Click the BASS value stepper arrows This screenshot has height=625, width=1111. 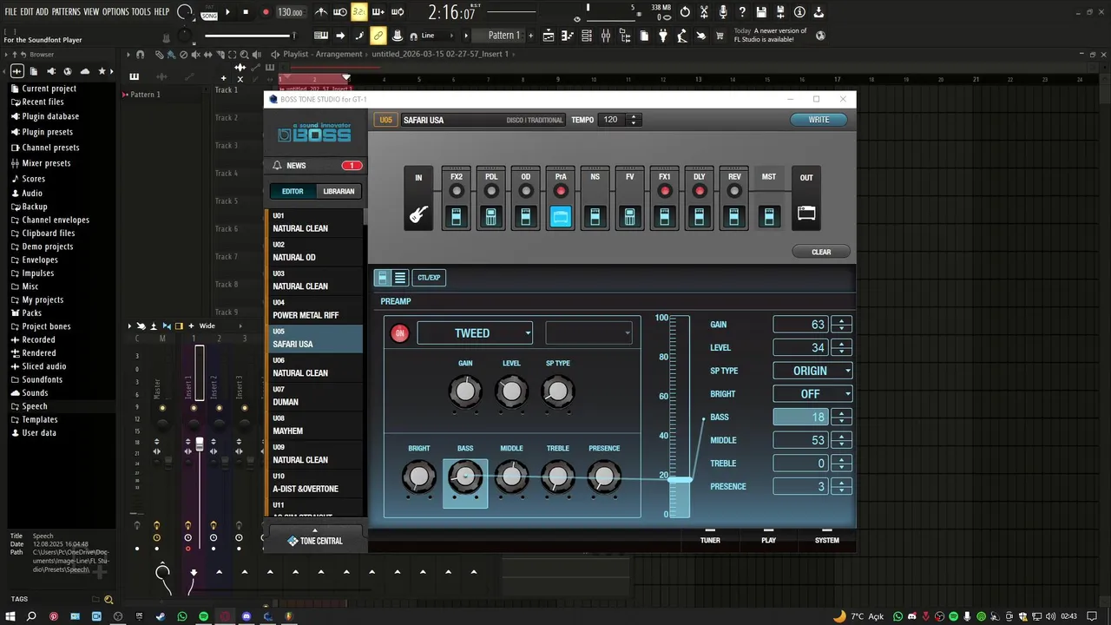(841, 418)
